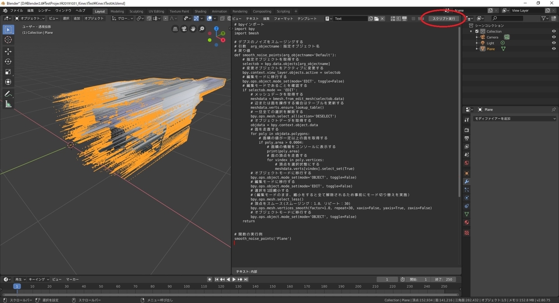Toggle the Register script checkbox
This screenshot has height=303, width=559.
coord(414,19)
